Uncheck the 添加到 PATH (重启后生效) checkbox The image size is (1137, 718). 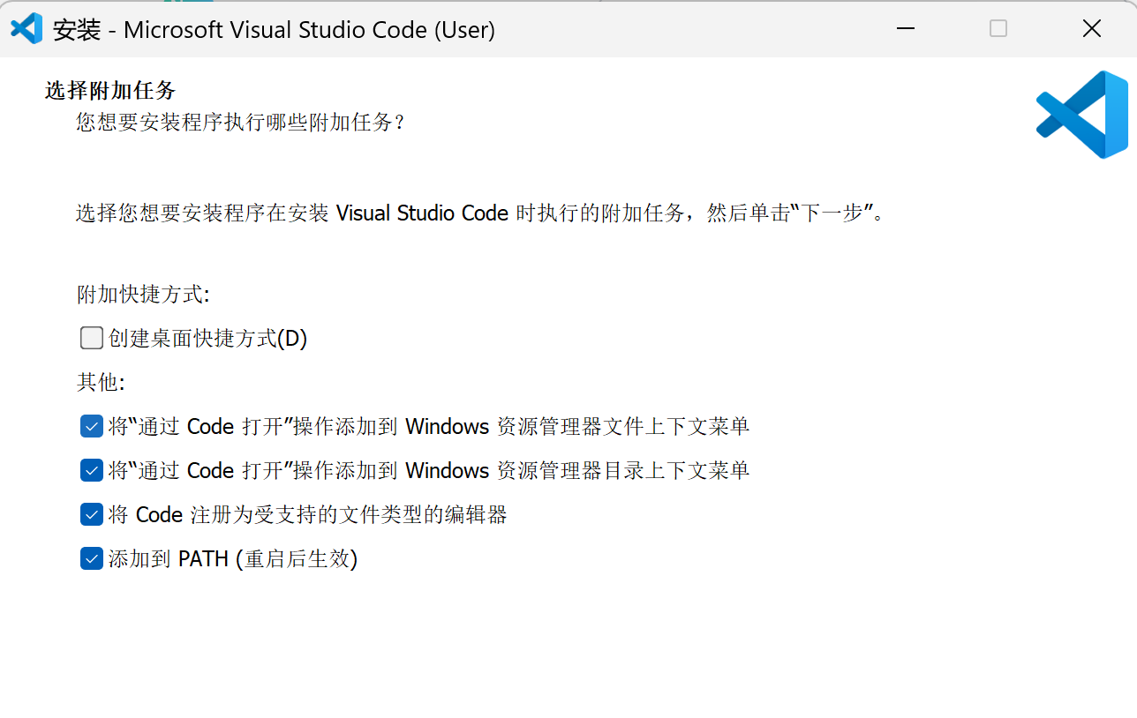click(92, 558)
